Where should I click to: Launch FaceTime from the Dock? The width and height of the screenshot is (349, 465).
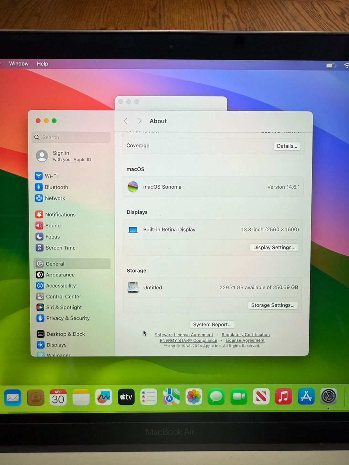(239, 396)
